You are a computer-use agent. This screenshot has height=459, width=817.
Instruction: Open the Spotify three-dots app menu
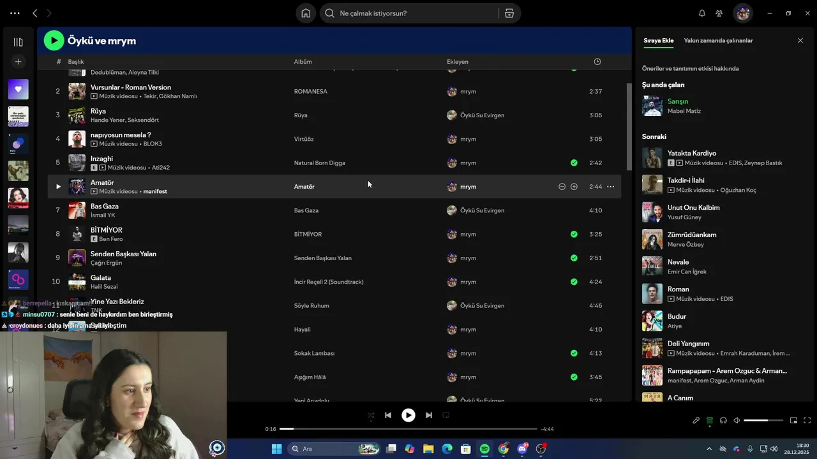pos(15,13)
